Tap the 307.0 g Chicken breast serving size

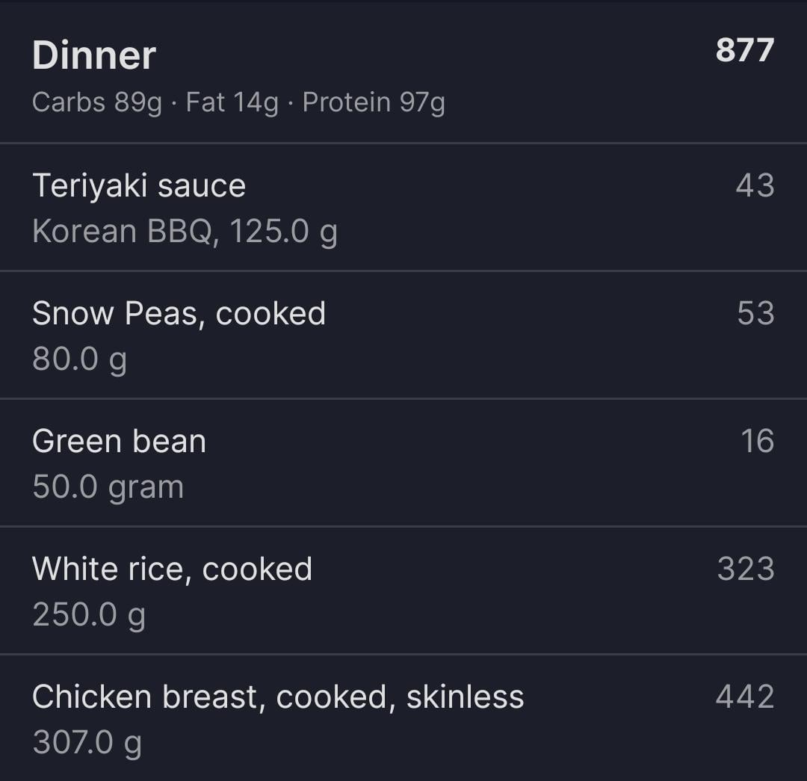(x=87, y=743)
